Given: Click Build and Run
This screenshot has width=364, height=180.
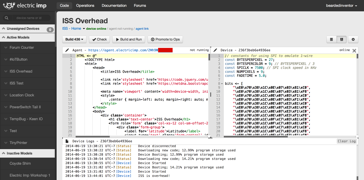Looking at the screenshot, I should [129, 39].
